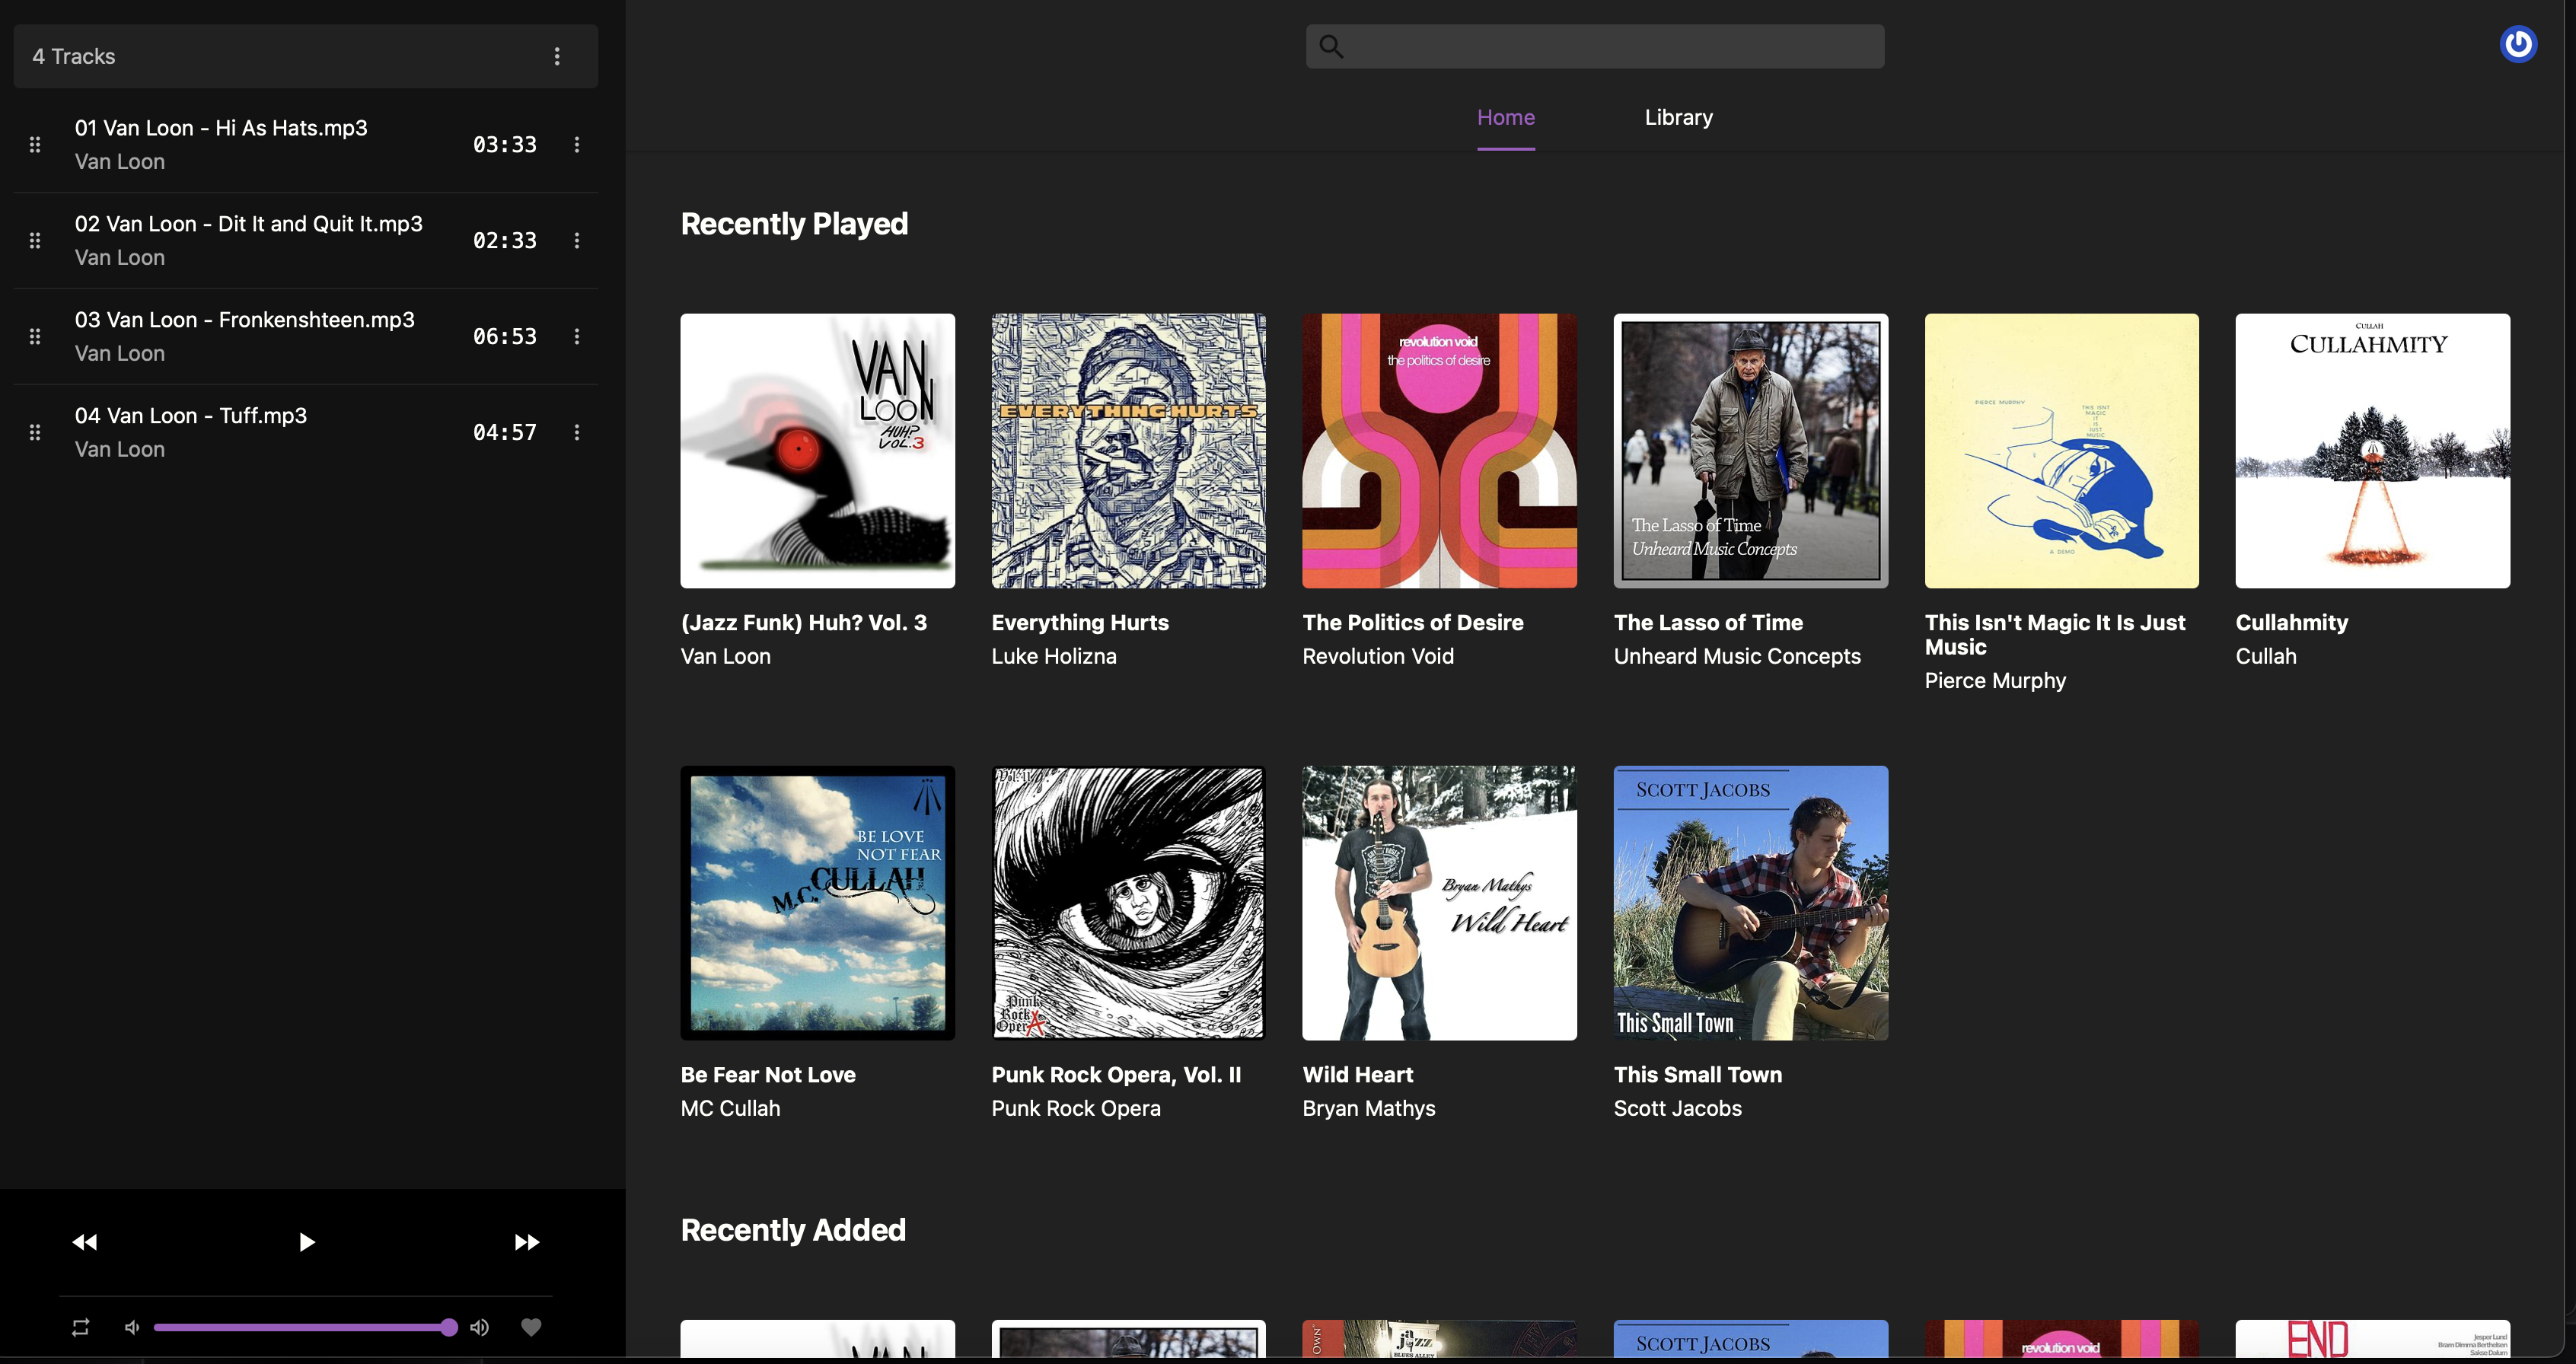Click the drag handle next to Hi As Hats

tap(35, 144)
